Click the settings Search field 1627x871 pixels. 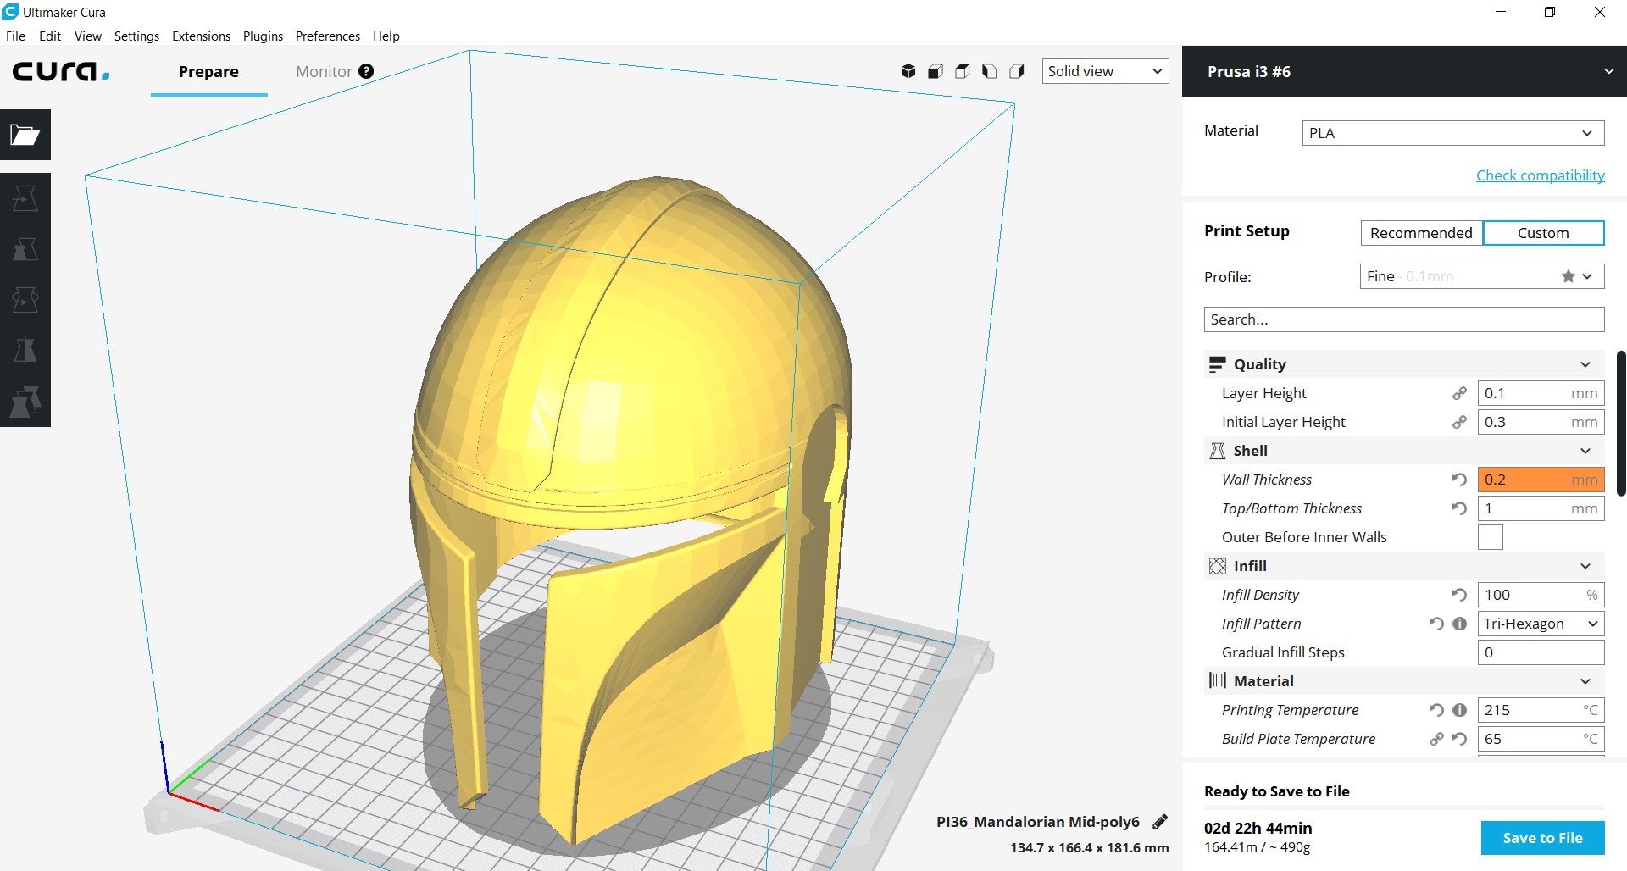click(1403, 319)
